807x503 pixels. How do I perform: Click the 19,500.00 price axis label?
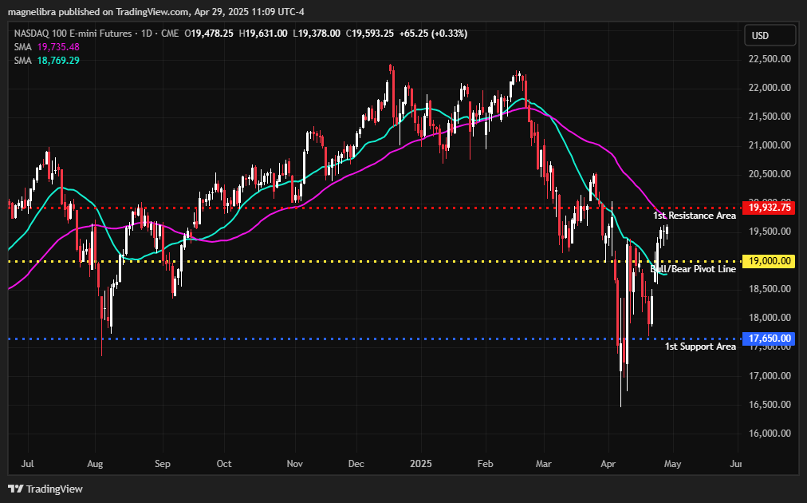pyautogui.click(x=770, y=232)
